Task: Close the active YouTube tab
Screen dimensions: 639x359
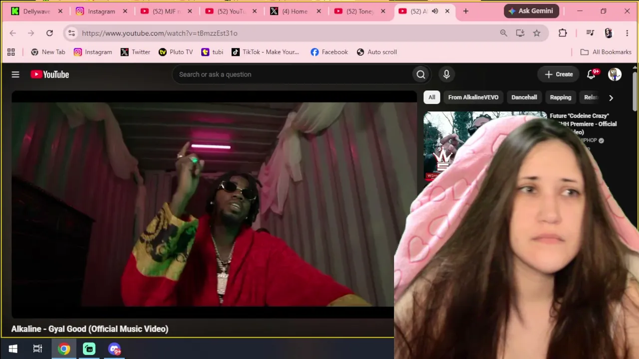Action: coord(447,11)
